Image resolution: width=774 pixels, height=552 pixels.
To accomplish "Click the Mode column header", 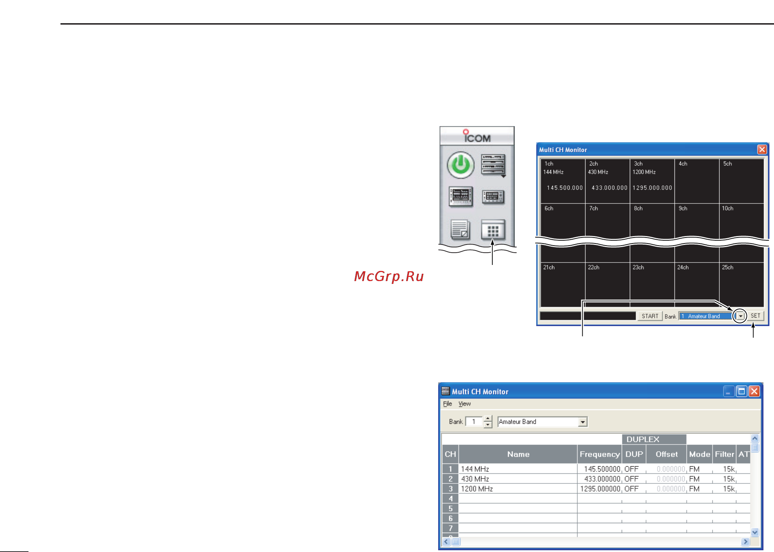I will click(x=699, y=454).
